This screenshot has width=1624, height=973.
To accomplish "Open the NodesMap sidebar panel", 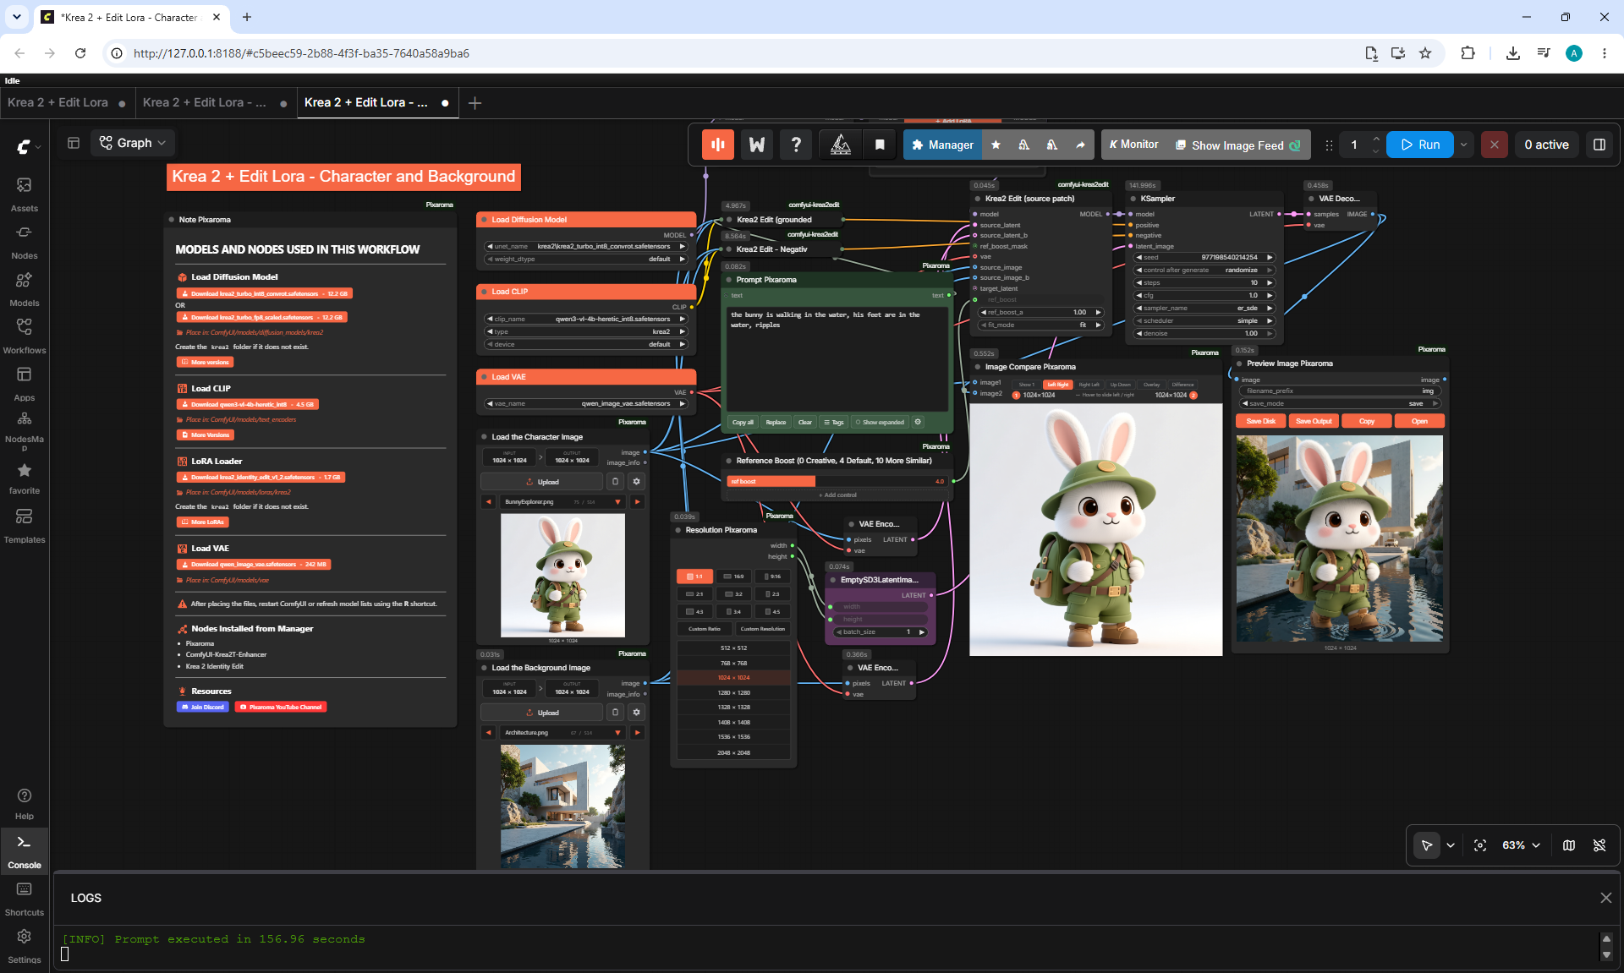I will pyautogui.click(x=24, y=430).
